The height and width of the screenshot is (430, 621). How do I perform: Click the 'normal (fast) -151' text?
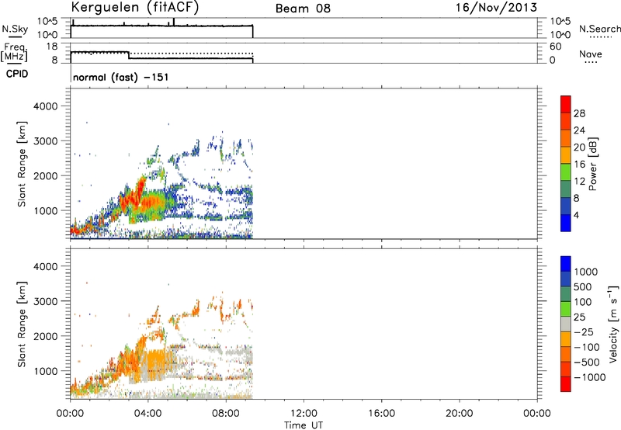[121, 77]
